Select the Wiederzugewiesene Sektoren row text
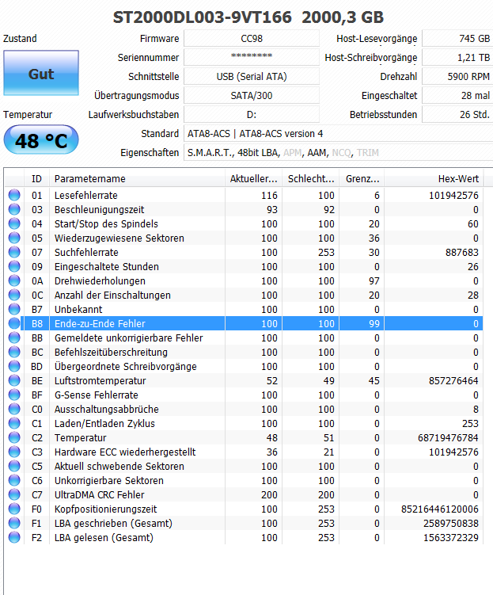Screen dimensions: 493x595 [119, 238]
